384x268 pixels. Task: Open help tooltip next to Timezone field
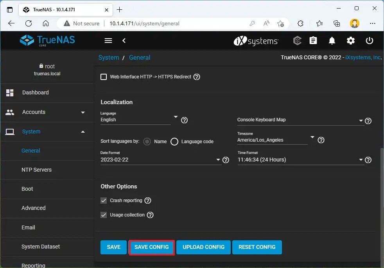coord(321,140)
